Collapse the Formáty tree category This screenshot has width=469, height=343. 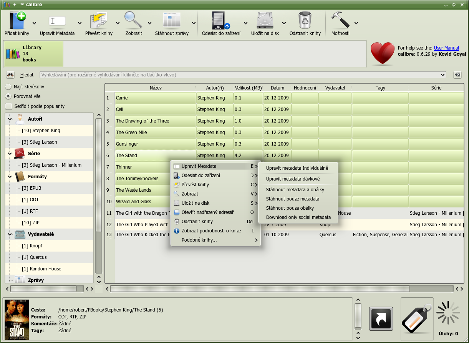[x=10, y=177]
